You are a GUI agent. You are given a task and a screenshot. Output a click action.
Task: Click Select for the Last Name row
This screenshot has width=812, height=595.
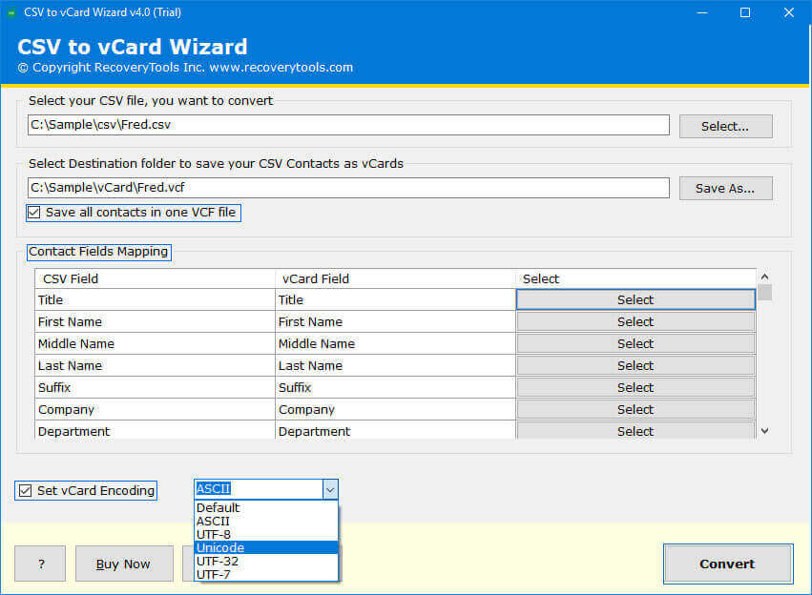pos(635,366)
